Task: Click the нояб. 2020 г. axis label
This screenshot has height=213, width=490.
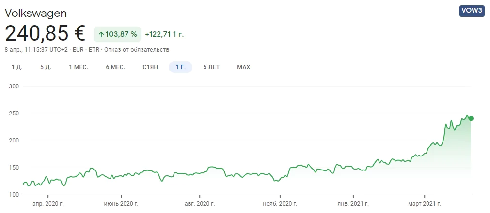Action: pyautogui.click(x=280, y=204)
